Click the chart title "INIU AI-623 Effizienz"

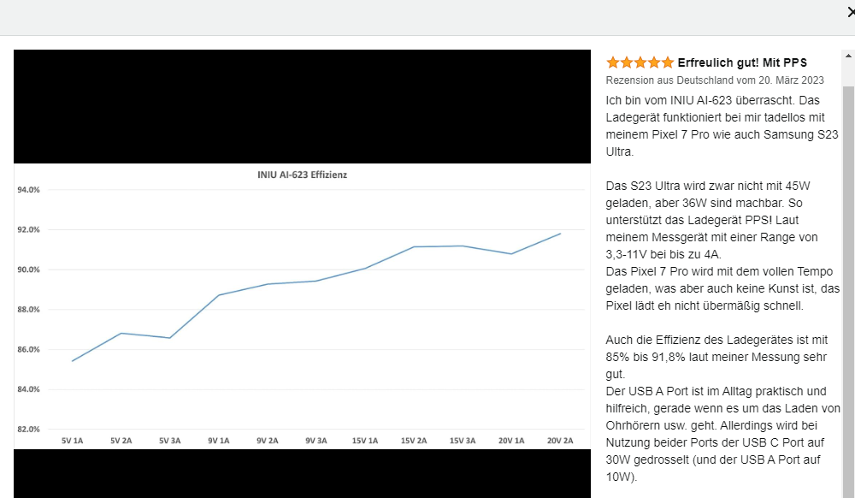[302, 175]
